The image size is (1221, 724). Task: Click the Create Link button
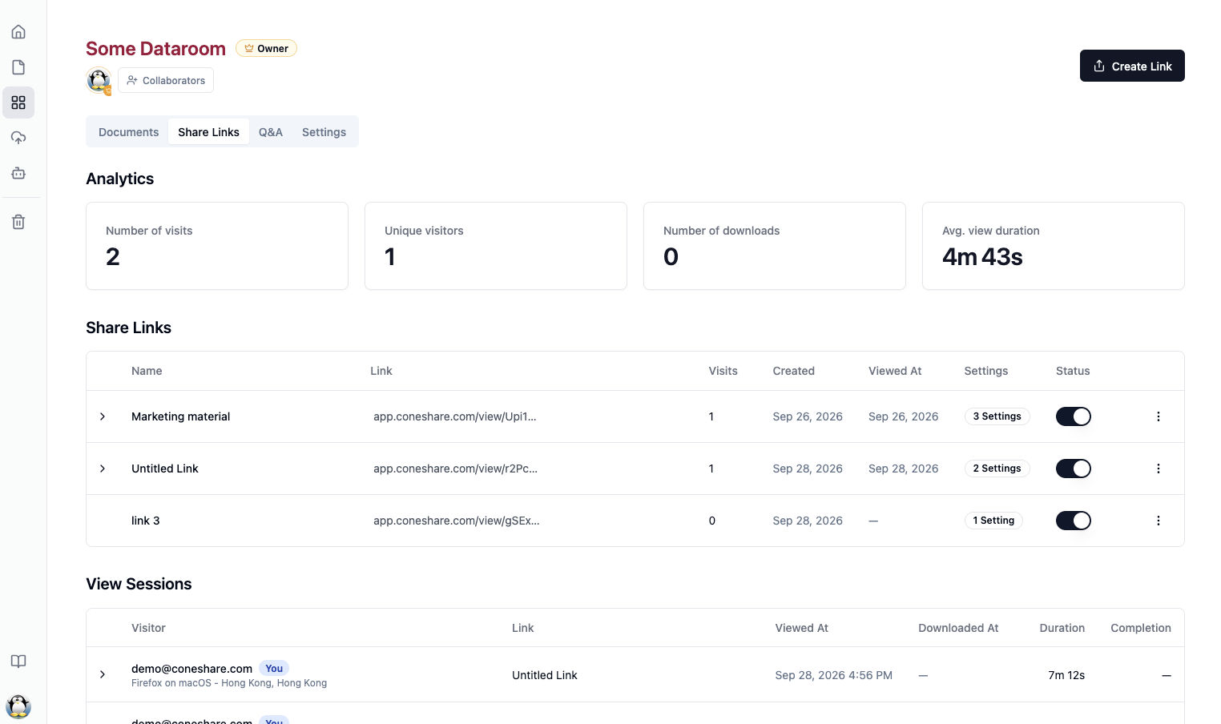1132,66
